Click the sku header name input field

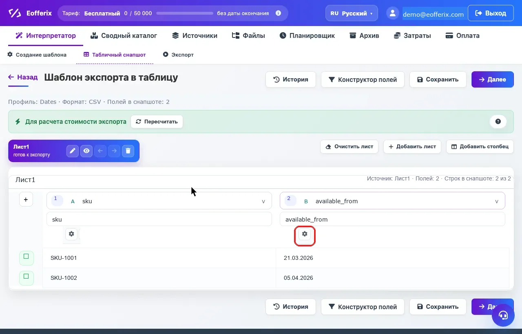pos(159,219)
